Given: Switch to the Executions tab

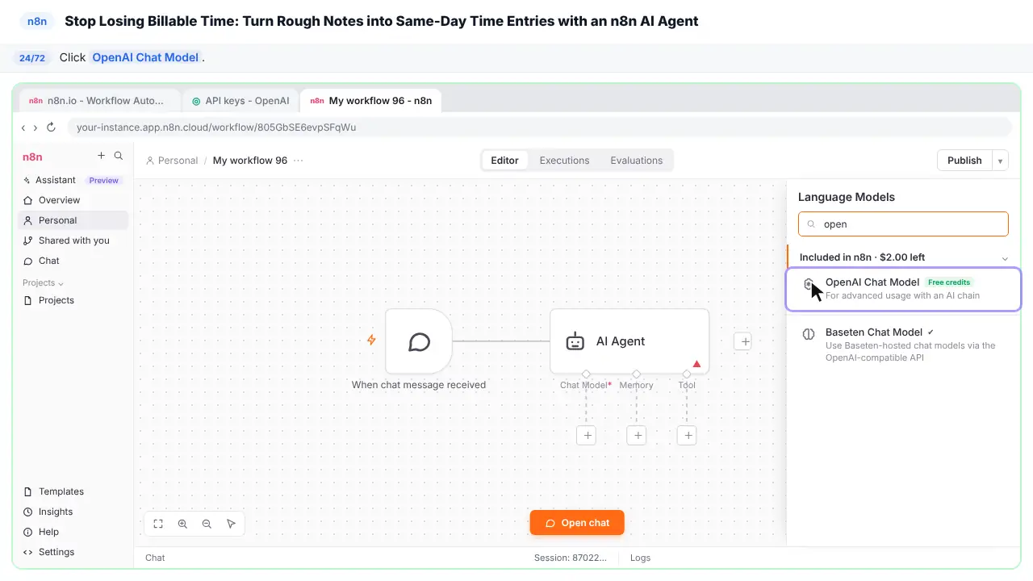Looking at the screenshot, I should (564, 161).
